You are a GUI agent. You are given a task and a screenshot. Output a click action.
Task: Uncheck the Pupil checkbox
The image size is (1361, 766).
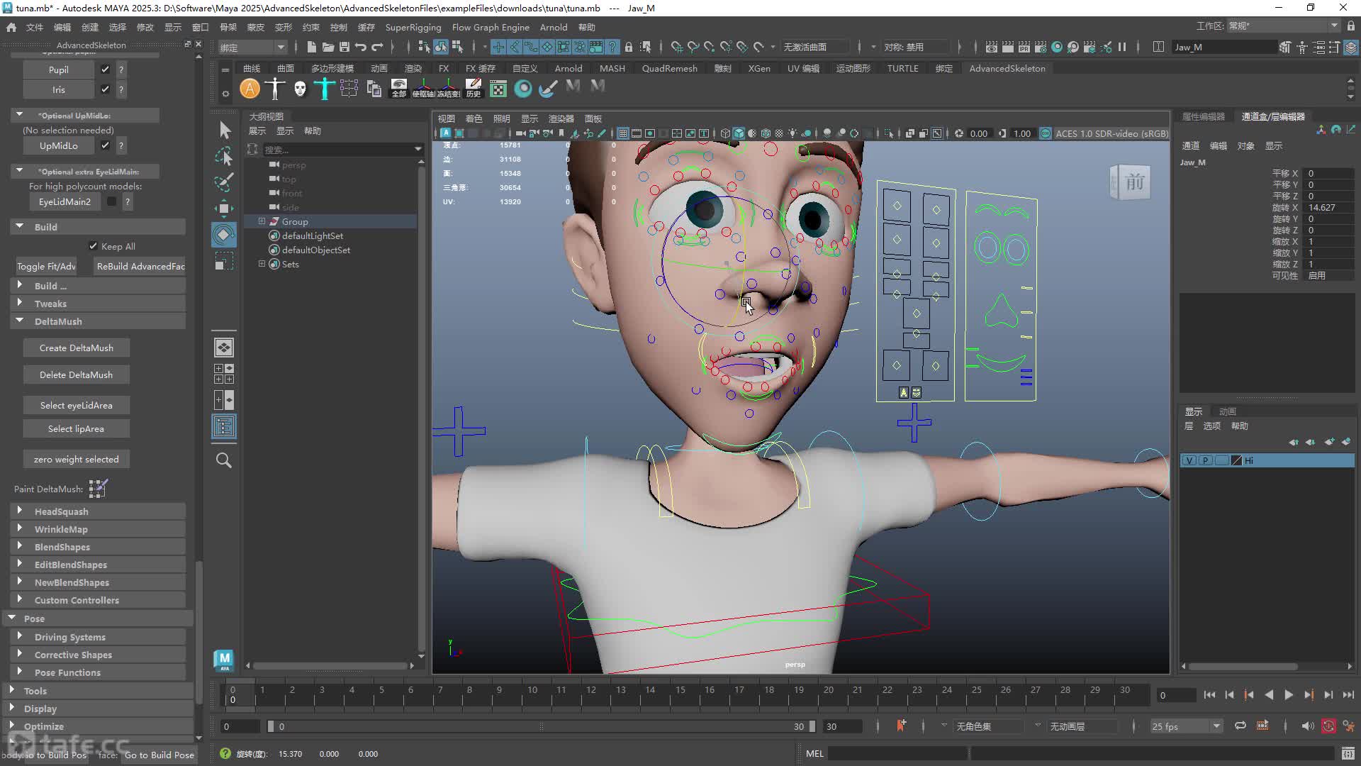[105, 70]
